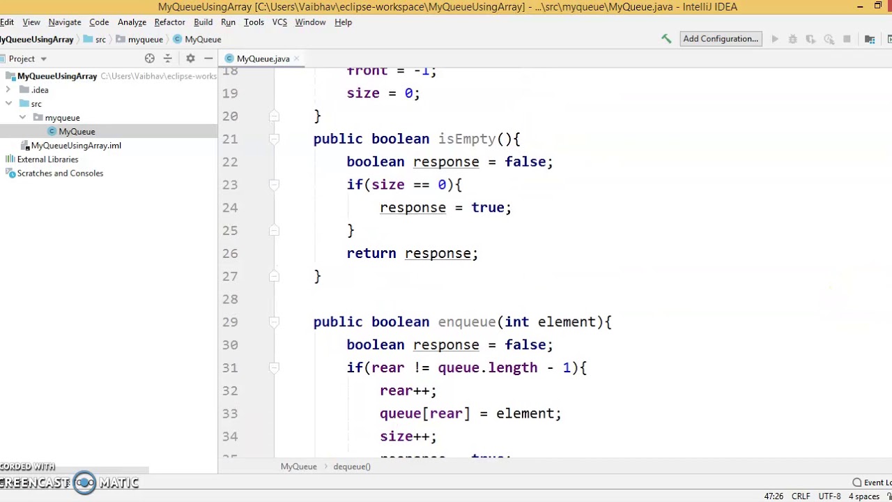Open the Refactor menu
The height and width of the screenshot is (502, 892).
coord(169,22)
